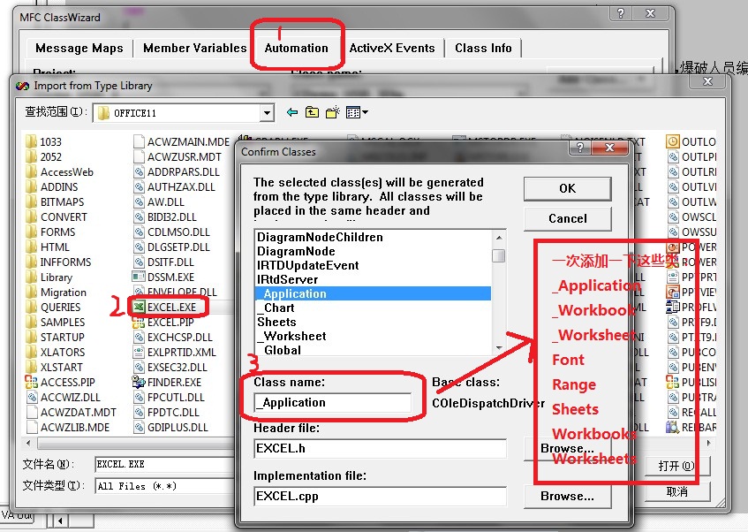
Task: Click the 文件名 filename input field
Action: click(x=166, y=464)
